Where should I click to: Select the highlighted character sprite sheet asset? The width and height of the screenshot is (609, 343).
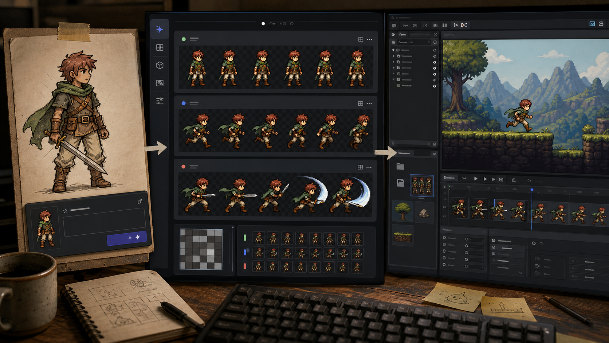pyautogui.click(x=421, y=186)
